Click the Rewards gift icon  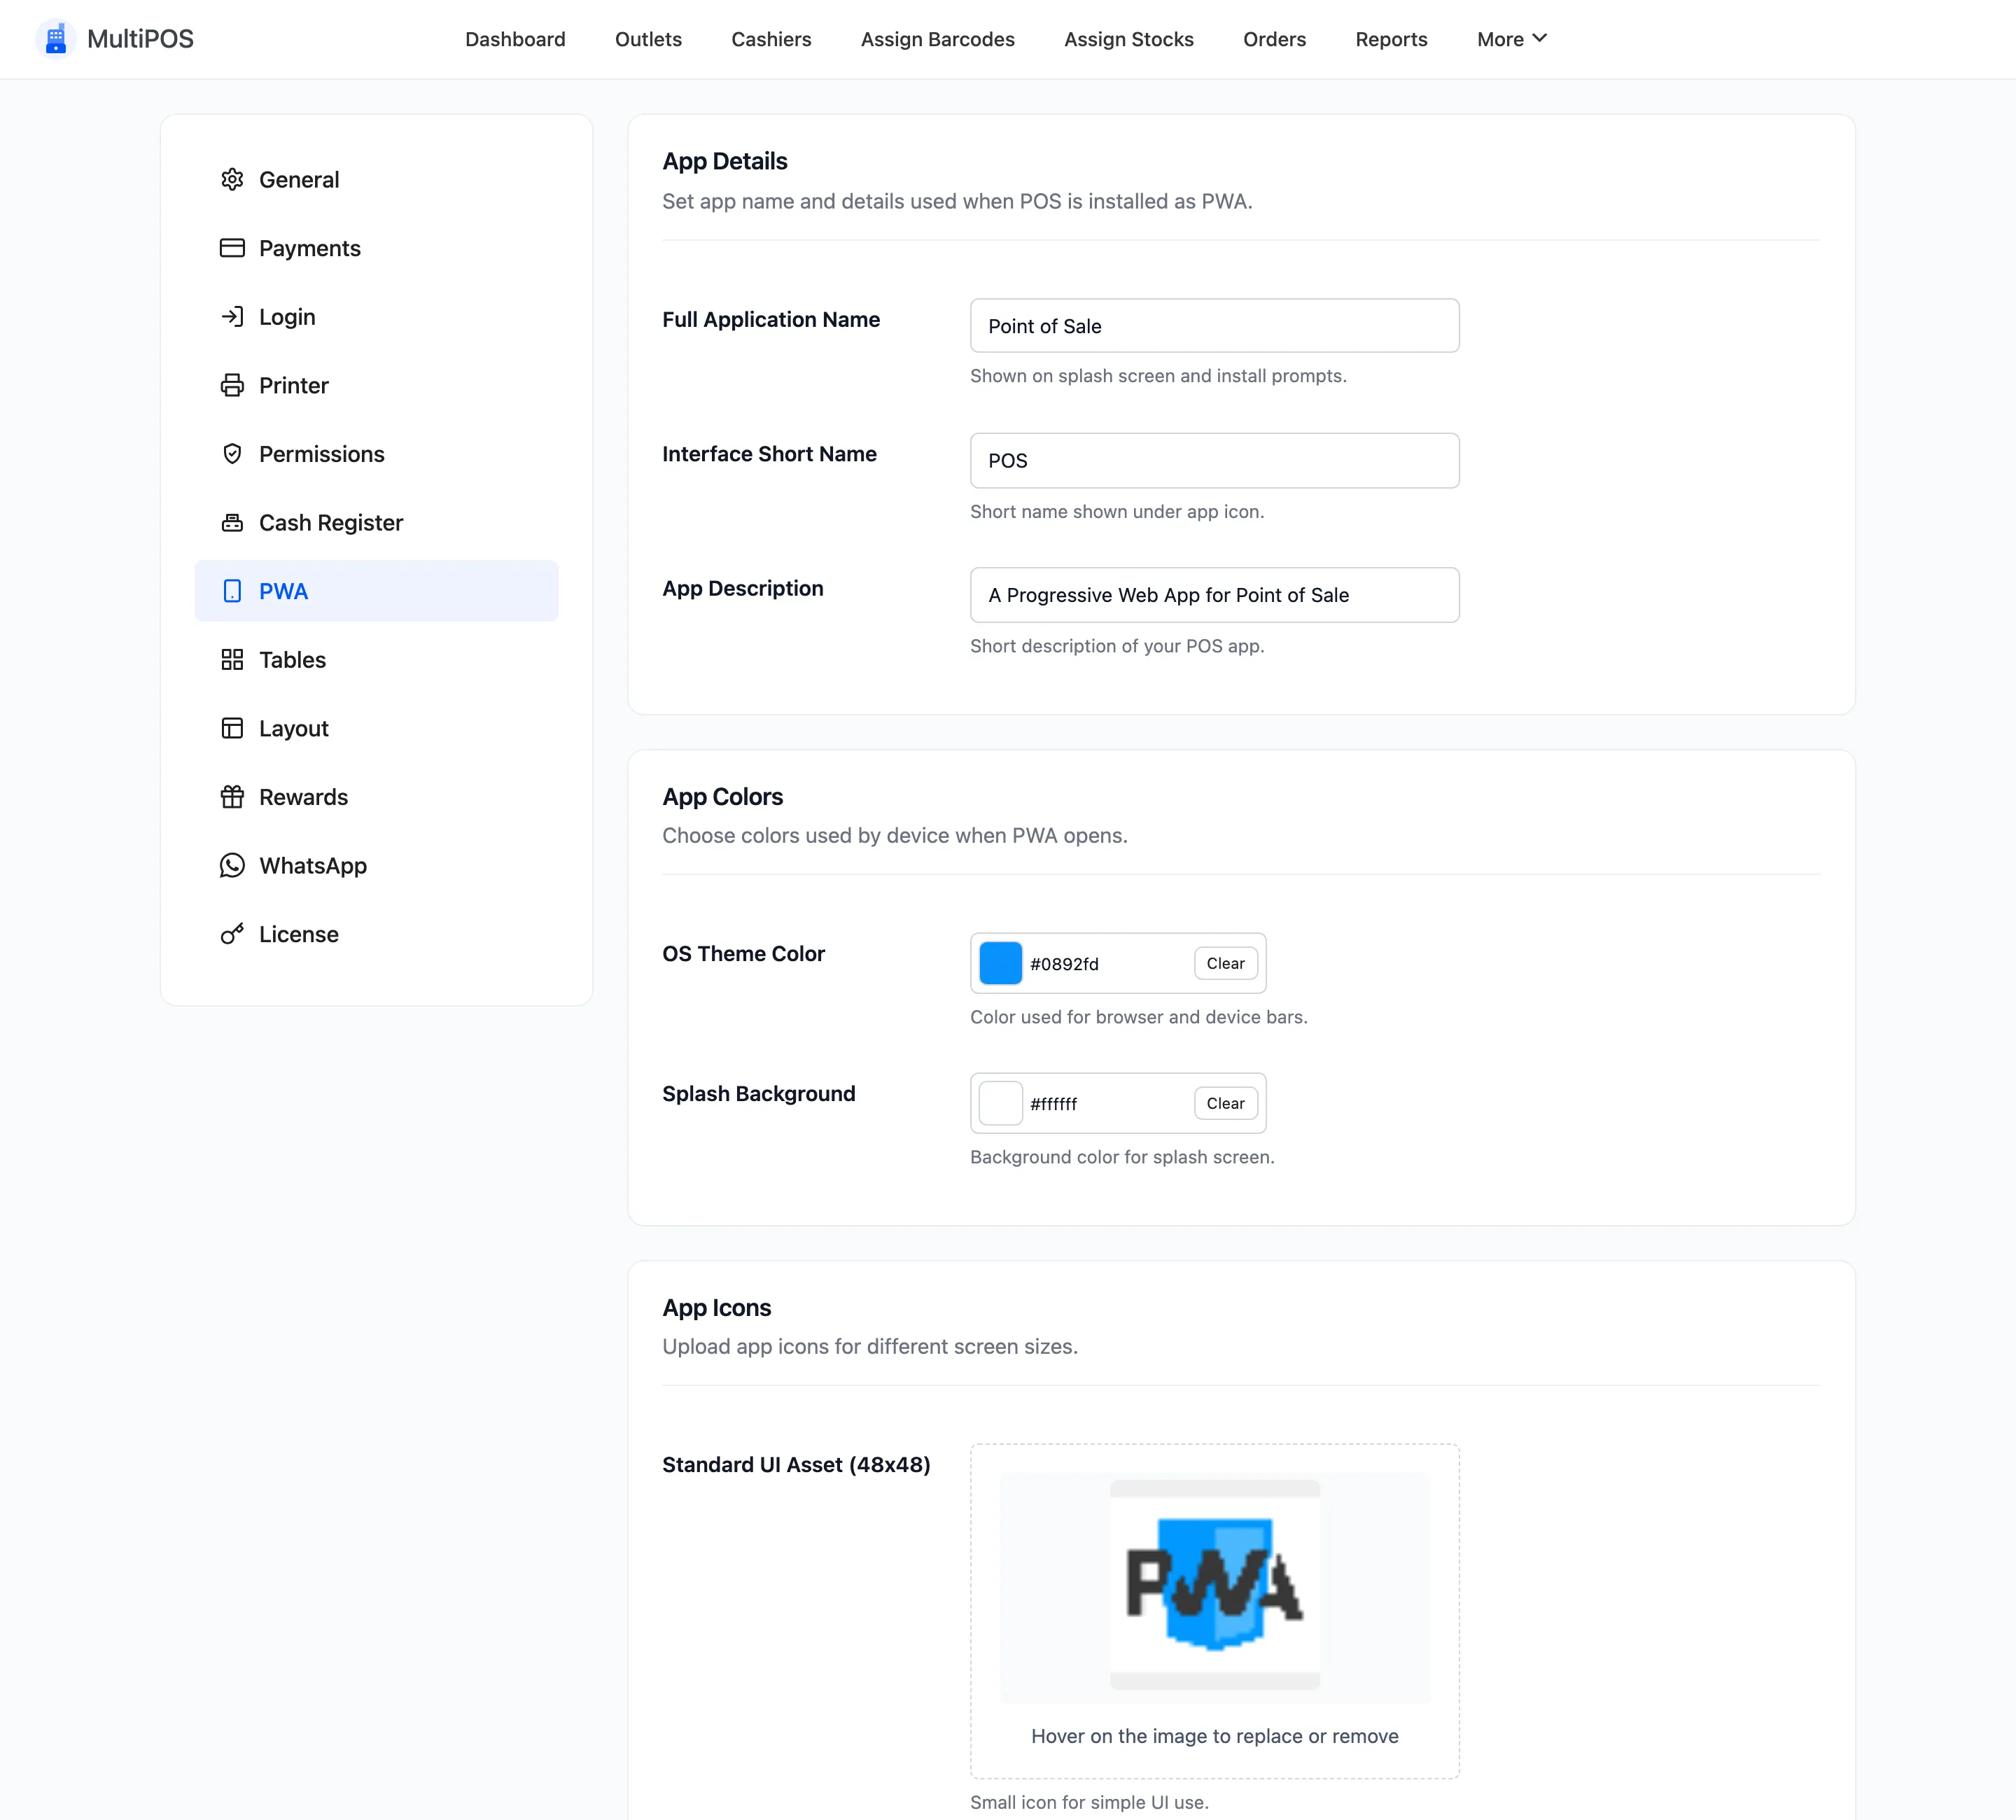click(232, 797)
